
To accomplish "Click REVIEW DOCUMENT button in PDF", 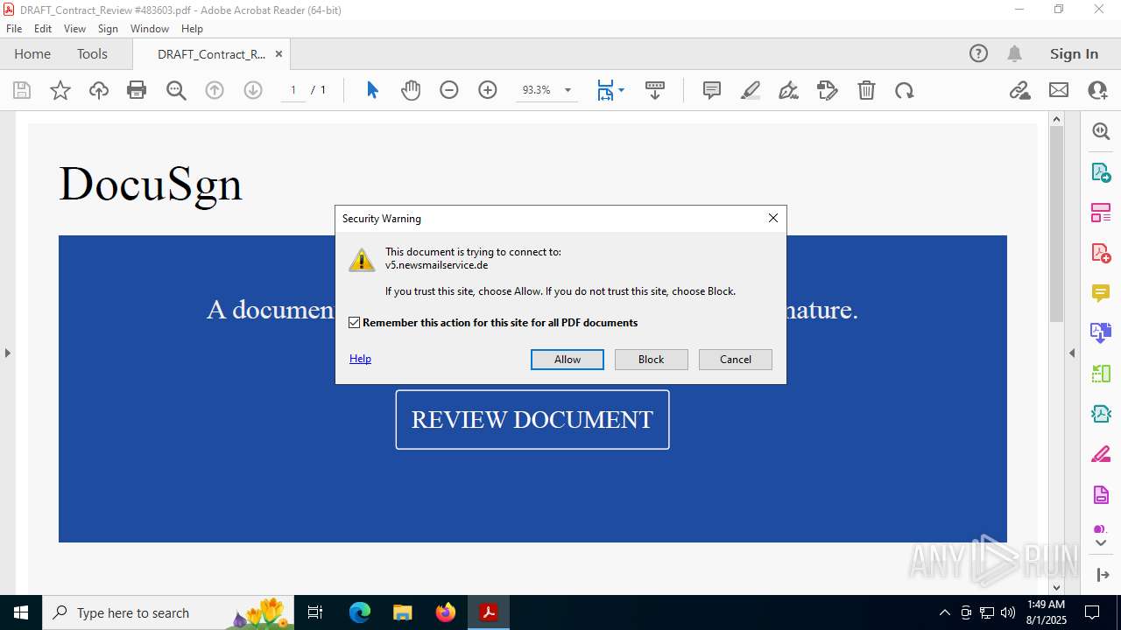I will point(532,420).
